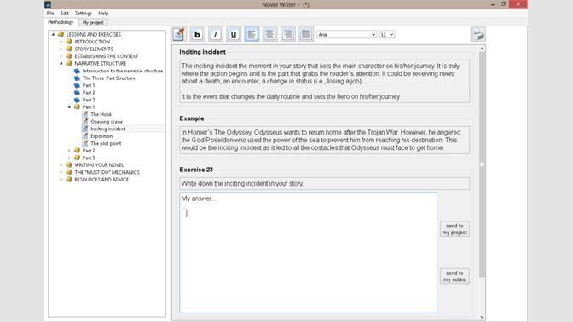573x322 pixels.
Task: Click send to my notes button
Action: coord(454,276)
